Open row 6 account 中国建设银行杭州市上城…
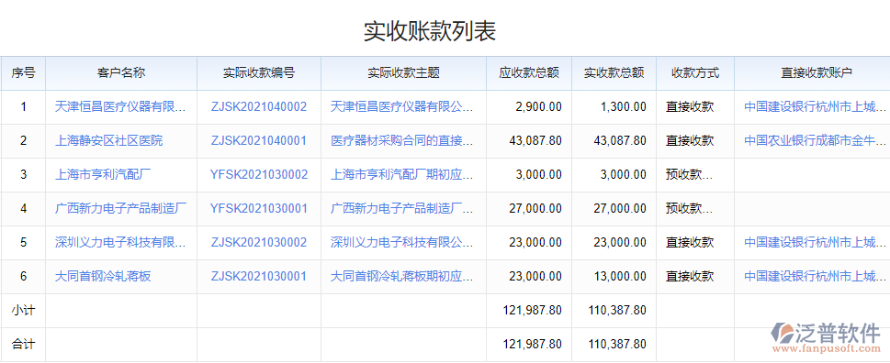Viewport: 890px width, 363px height. (x=815, y=276)
